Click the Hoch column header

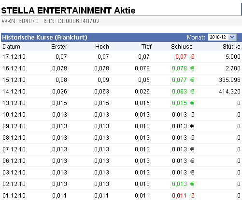(102, 47)
